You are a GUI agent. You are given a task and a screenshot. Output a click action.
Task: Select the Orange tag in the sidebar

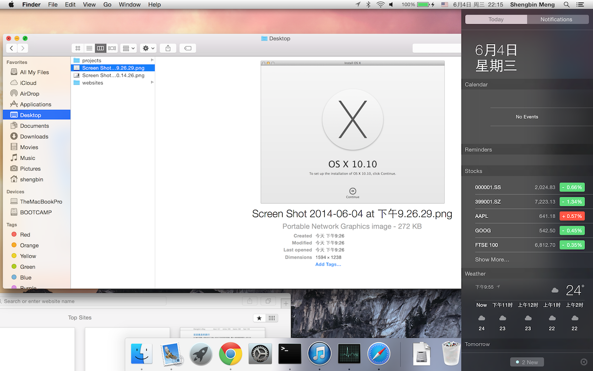37,245
